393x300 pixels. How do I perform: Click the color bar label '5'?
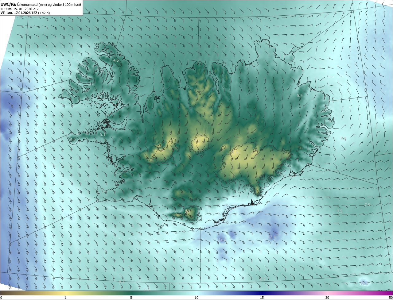tap(131, 298)
